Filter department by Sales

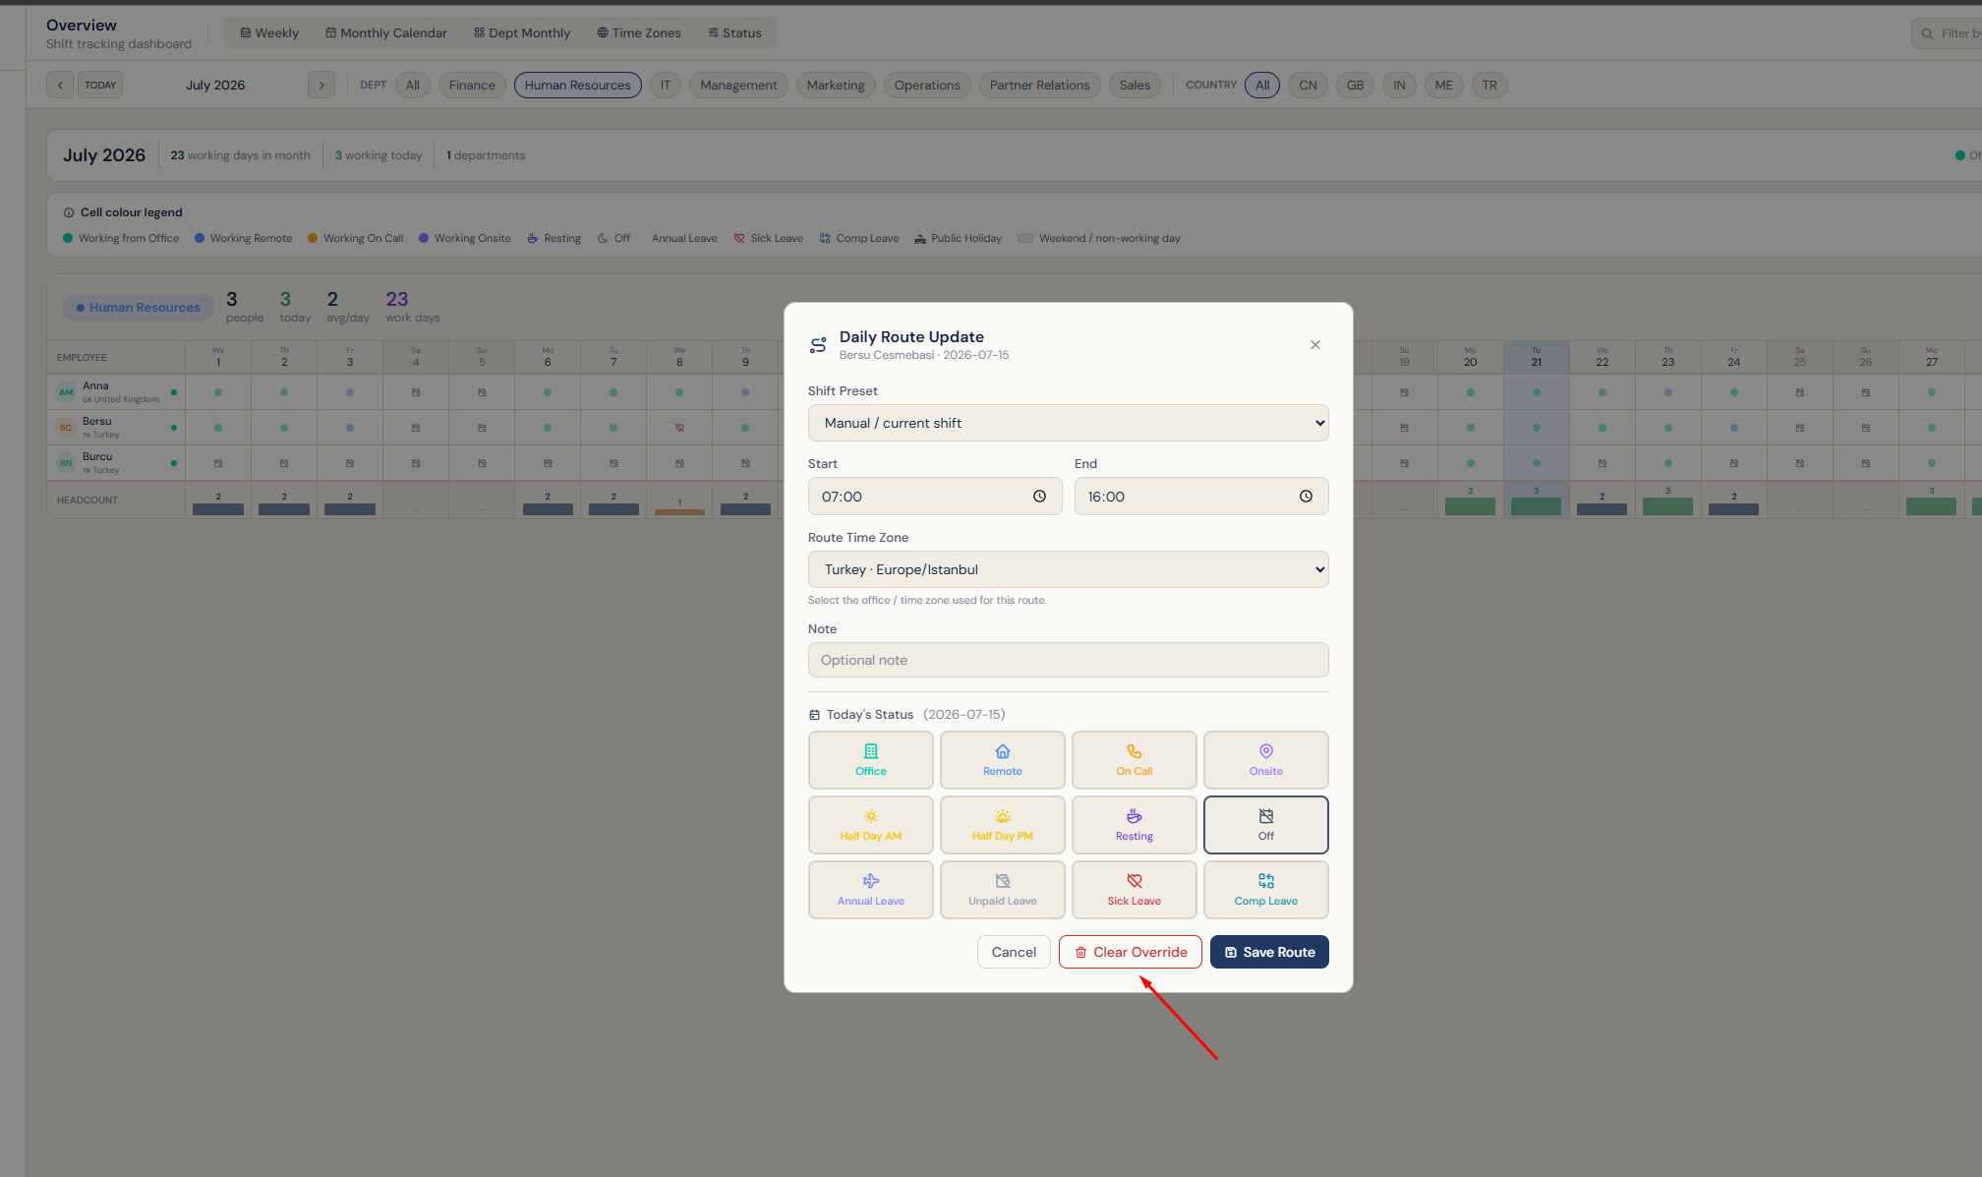pos(1135,85)
